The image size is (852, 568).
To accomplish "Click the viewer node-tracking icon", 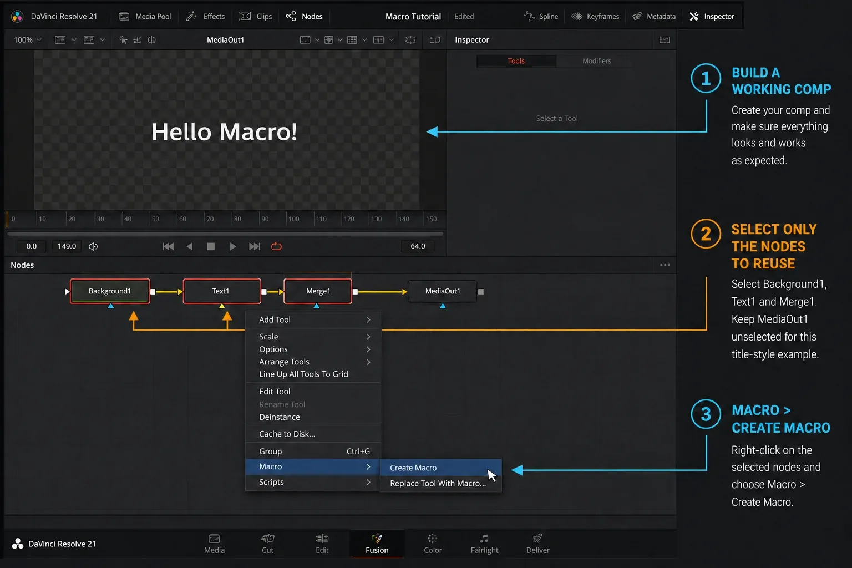I will coord(137,40).
